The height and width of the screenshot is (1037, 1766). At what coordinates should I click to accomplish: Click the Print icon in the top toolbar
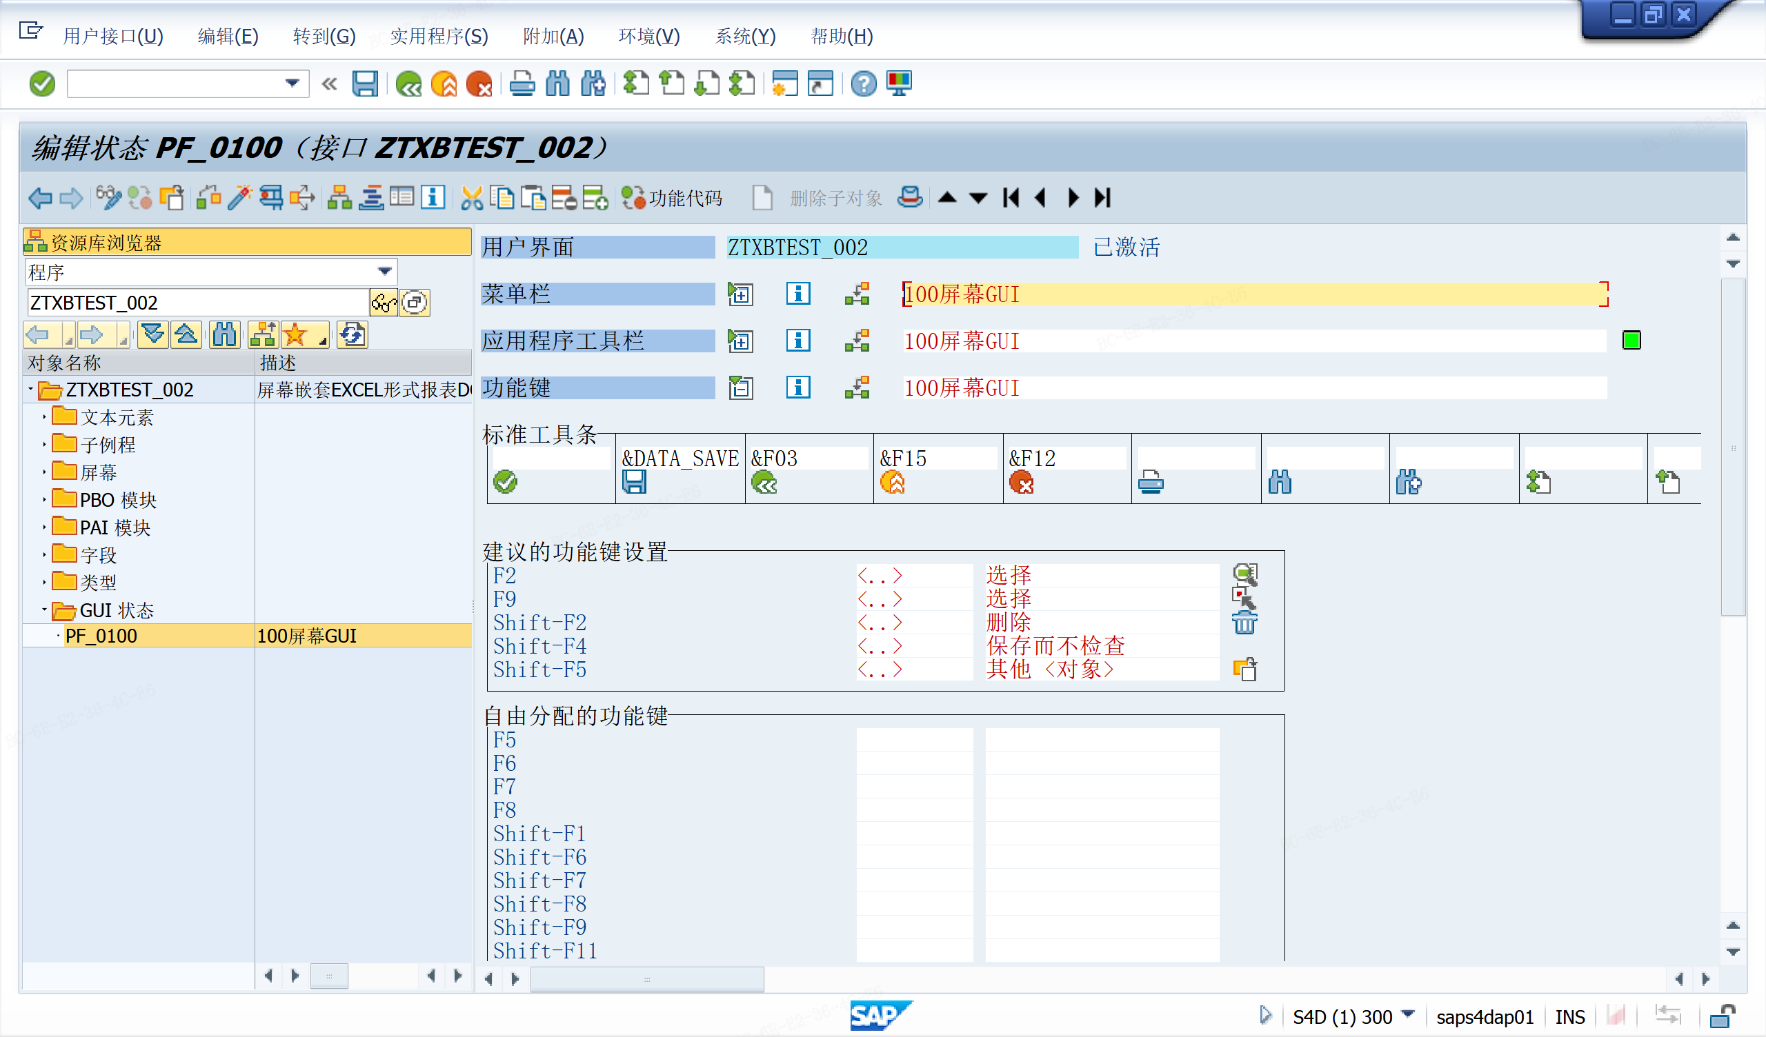click(522, 84)
